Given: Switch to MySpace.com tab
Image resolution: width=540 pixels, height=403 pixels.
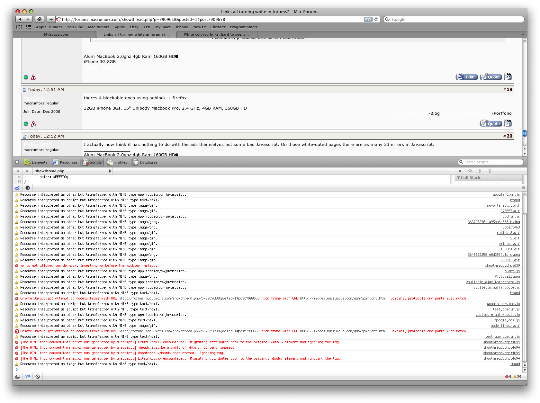Looking at the screenshot, I should pyautogui.click(x=56, y=34).
